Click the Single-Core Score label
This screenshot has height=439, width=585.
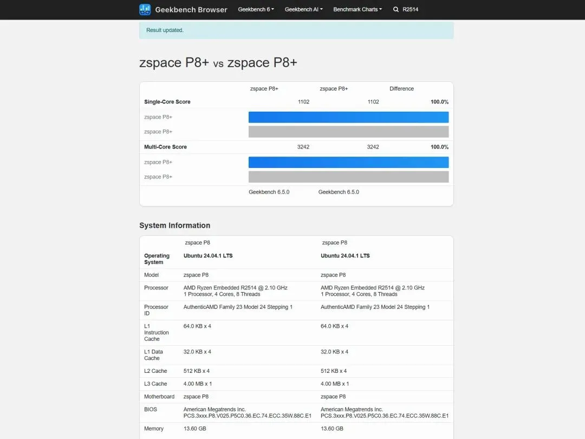pos(167,101)
